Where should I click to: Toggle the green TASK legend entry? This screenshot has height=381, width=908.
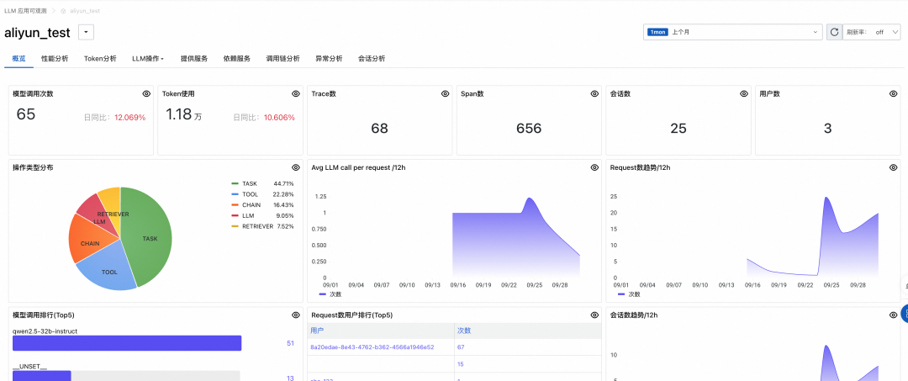click(250, 183)
